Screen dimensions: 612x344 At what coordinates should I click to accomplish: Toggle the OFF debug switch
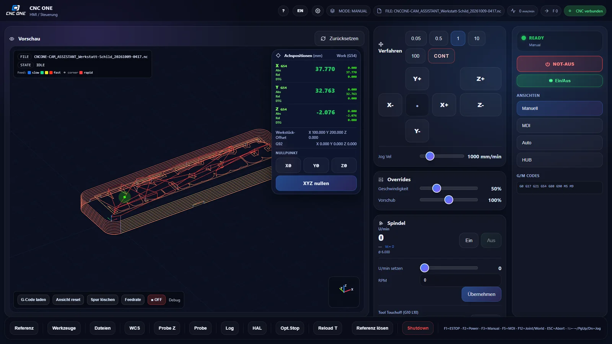pos(156,300)
